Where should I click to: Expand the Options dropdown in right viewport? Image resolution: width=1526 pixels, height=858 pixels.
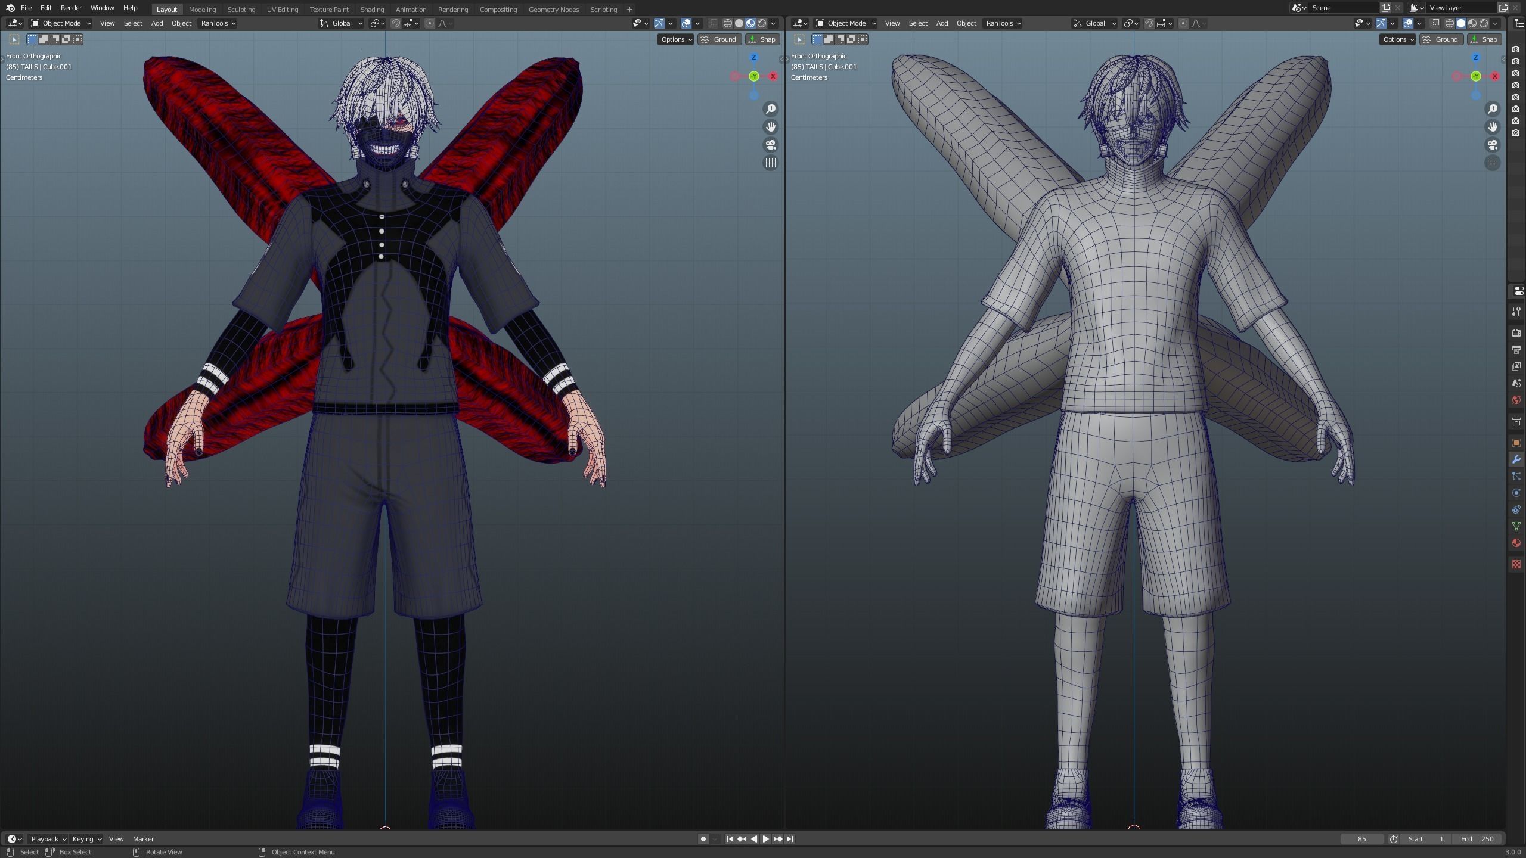click(x=1397, y=39)
